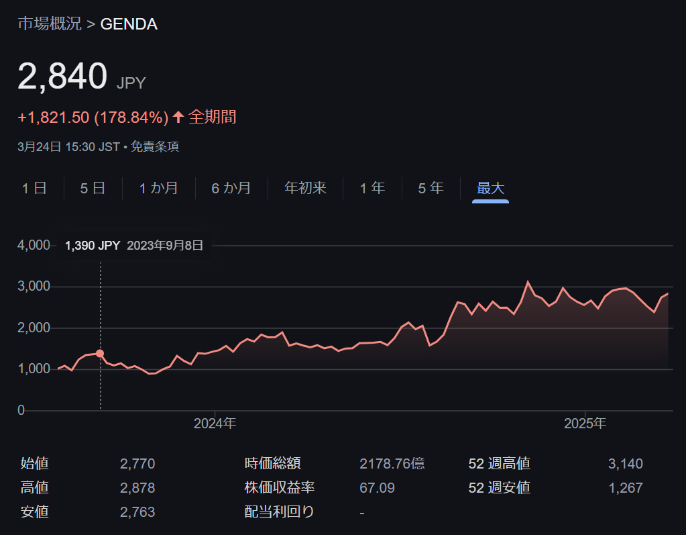Click the 4,000 y-axis label
This screenshot has width=686, height=535.
34,245
